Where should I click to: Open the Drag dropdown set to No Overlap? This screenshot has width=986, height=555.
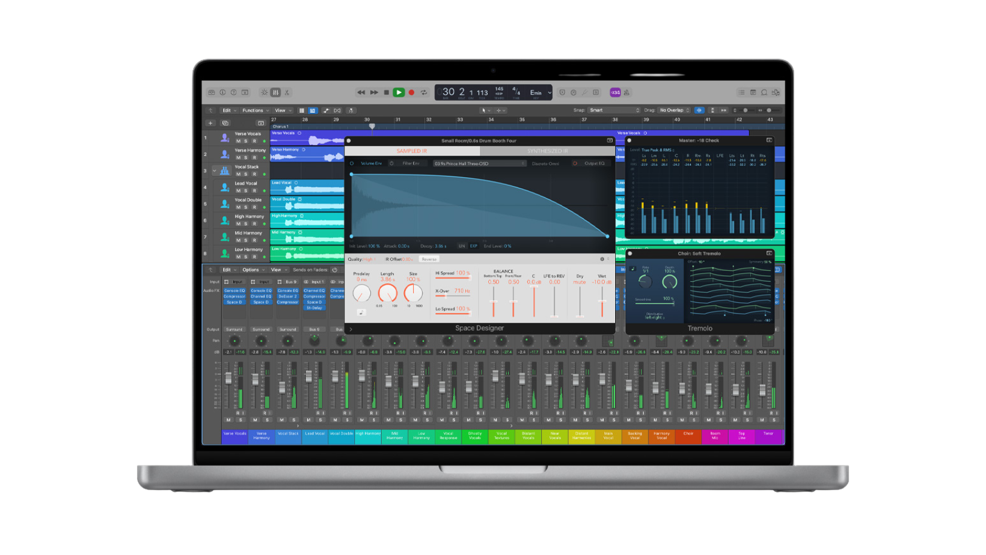[x=675, y=111]
